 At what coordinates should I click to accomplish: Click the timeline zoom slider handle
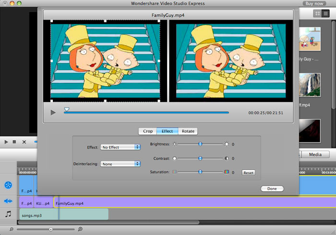(x=50, y=229)
